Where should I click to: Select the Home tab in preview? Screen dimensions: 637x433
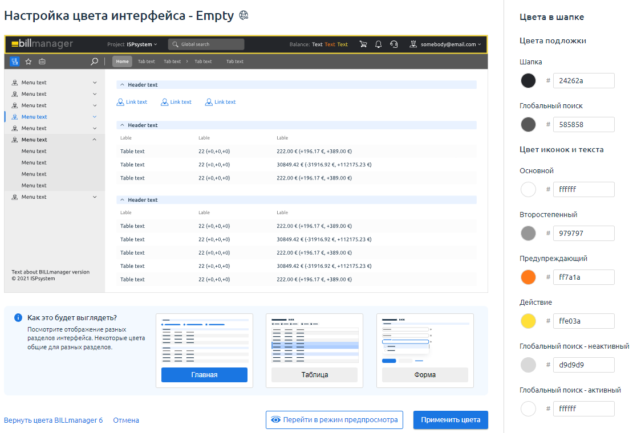pos(122,62)
